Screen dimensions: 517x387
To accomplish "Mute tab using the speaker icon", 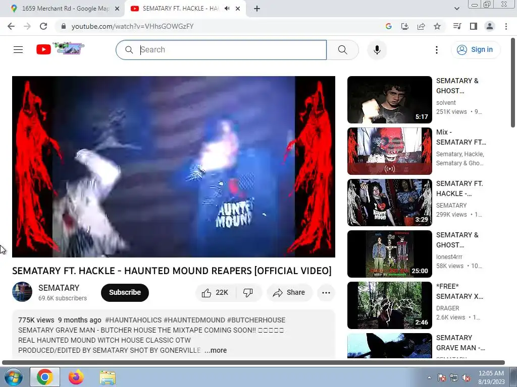I will click(227, 9).
